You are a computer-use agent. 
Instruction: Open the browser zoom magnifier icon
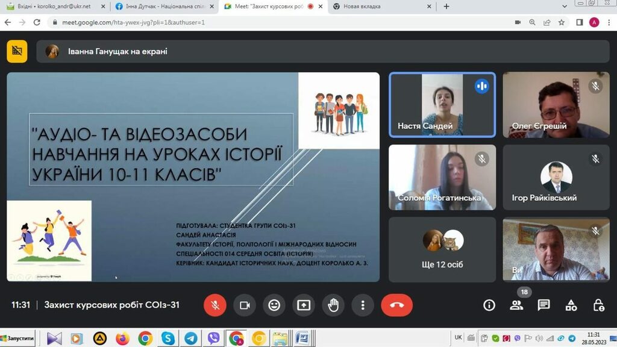coord(532,22)
